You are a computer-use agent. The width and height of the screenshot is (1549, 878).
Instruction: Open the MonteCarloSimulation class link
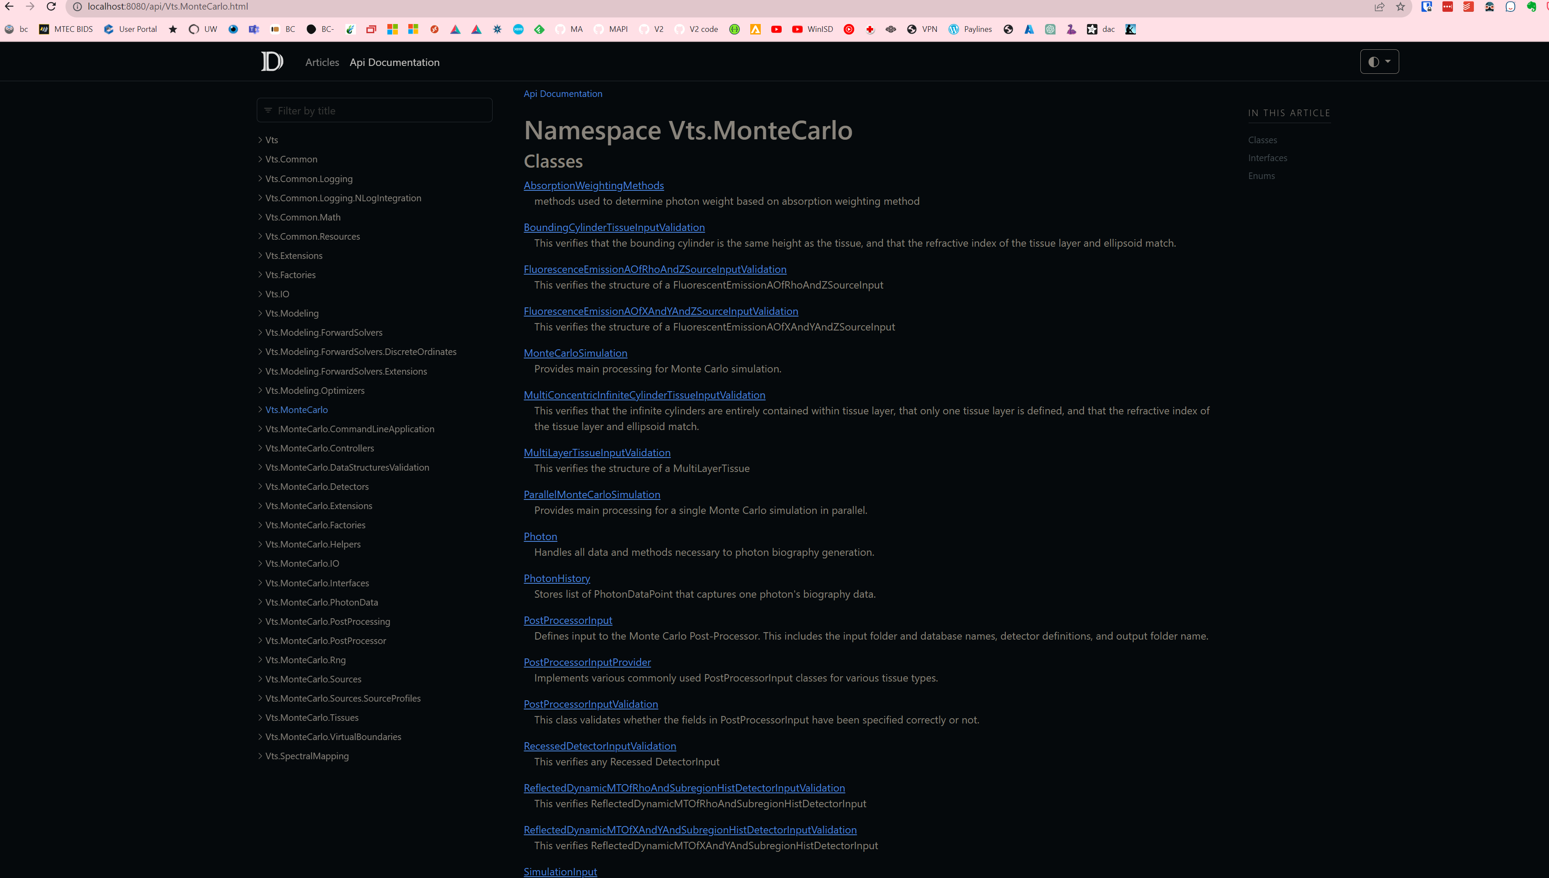pyautogui.click(x=575, y=353)
